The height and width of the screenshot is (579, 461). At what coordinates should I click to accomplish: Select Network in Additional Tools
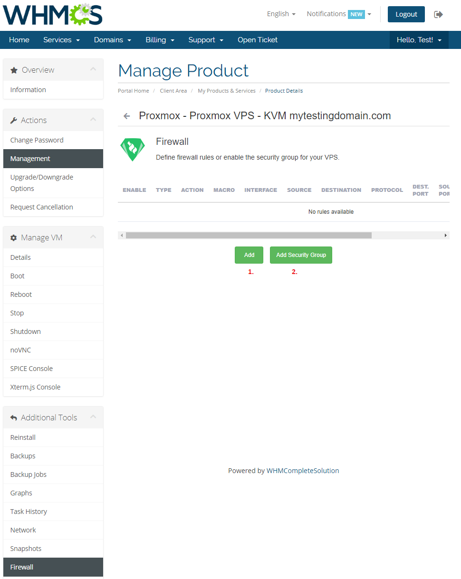(x=53, y=530)
